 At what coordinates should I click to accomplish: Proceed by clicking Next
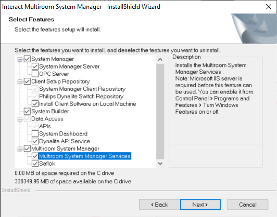[200, 205]
